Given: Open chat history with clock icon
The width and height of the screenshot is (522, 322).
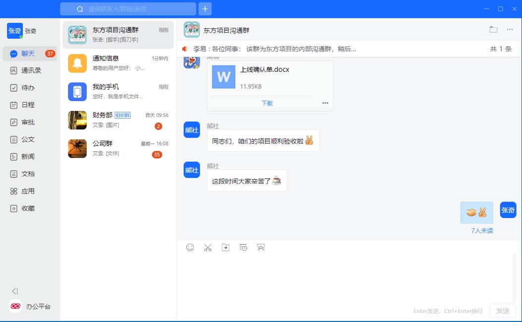Looking at the screenshot, I should click(x=243, y=248).
